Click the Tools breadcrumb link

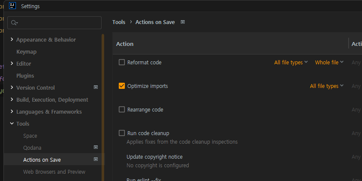[119, 22]
